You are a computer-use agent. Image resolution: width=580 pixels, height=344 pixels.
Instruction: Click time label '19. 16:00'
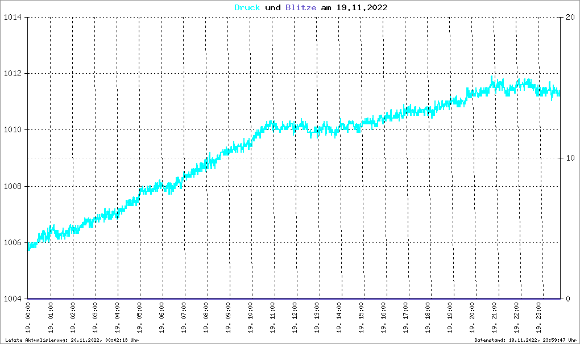pos(384,317)
